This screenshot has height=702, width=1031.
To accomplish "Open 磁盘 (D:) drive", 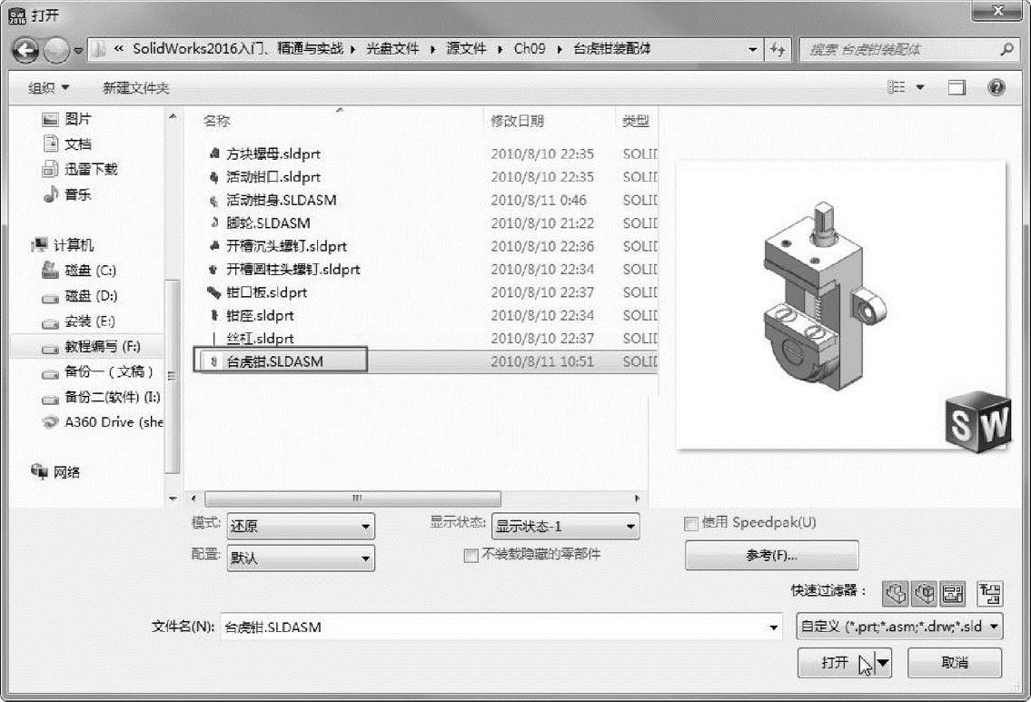I will coord(79,296).
